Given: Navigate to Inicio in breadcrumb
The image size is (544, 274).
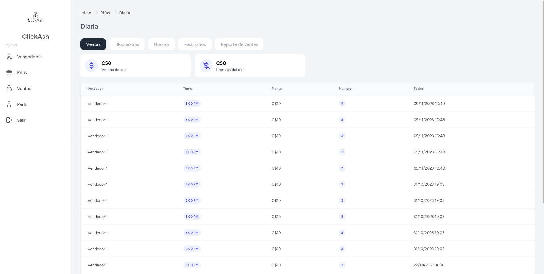Looking at the screenshot, I should 86,13.
